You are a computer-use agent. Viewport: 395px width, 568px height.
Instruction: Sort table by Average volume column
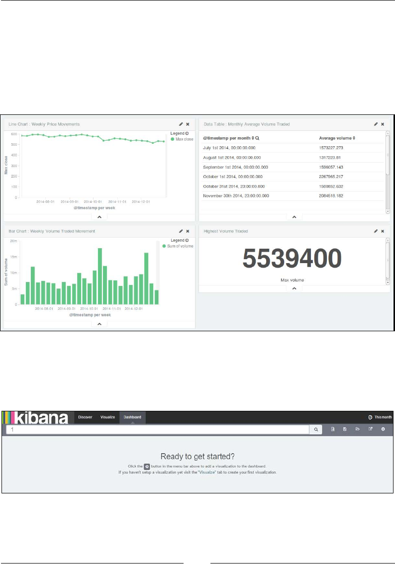[x=337, y=138]
